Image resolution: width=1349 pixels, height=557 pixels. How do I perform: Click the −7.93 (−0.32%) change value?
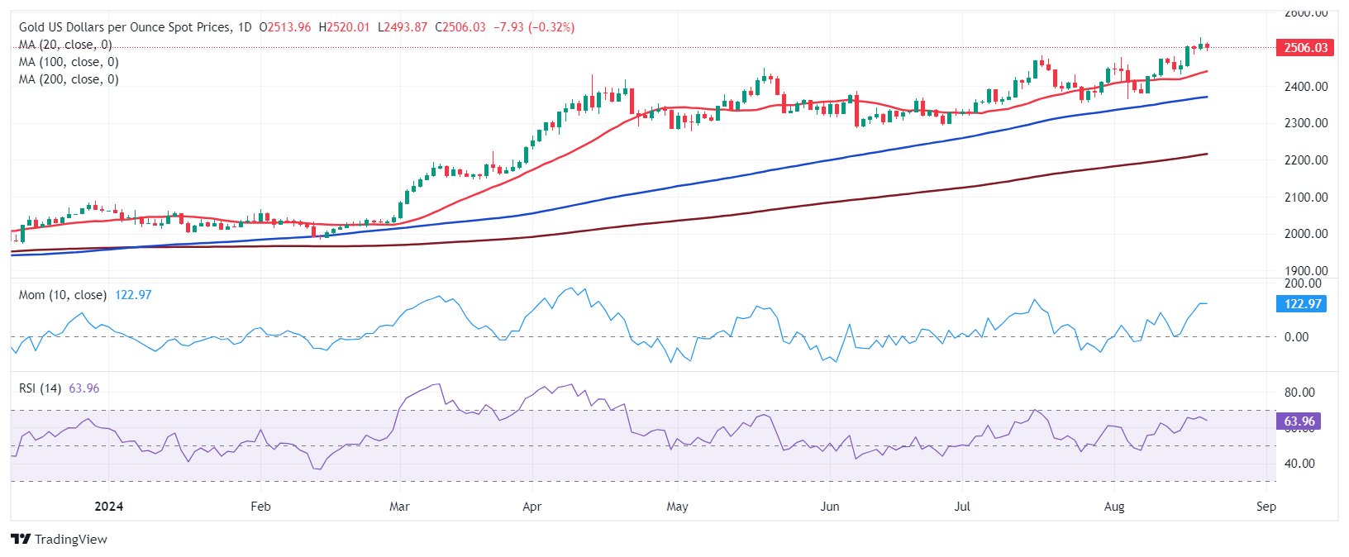click(533, 27)
